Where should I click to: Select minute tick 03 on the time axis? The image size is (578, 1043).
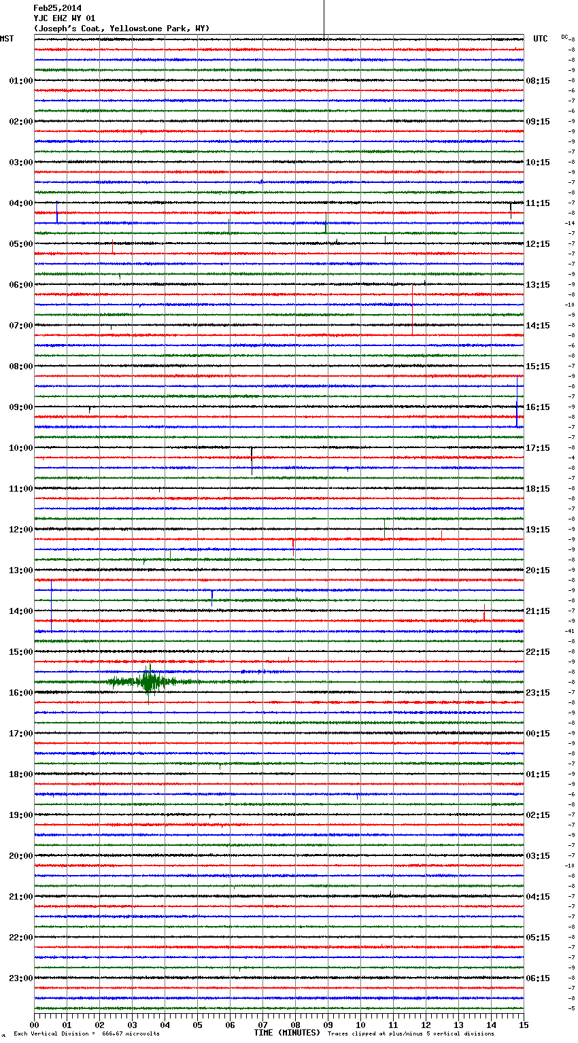tap(133, 1025)
